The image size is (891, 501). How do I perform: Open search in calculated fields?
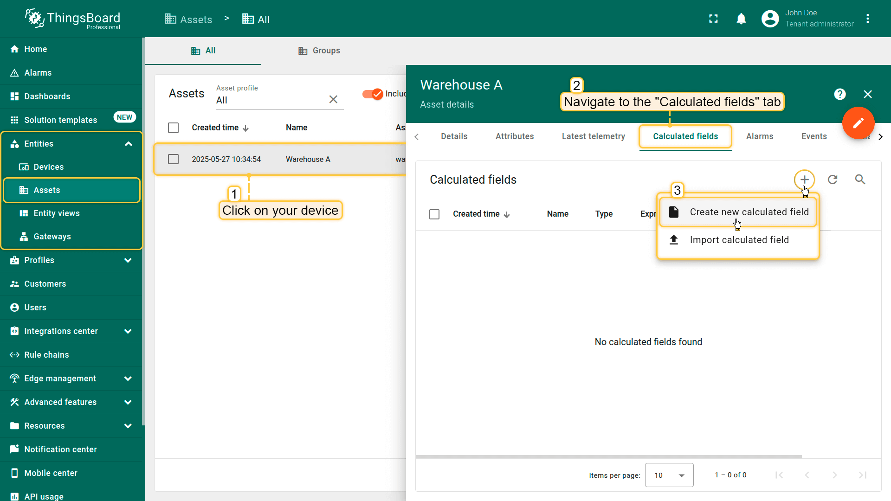[x=860, y=180]
